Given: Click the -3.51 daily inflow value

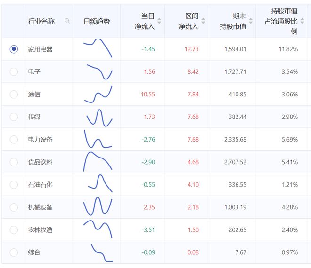Looking at the screenshot, I should click(x=148, y=230).
